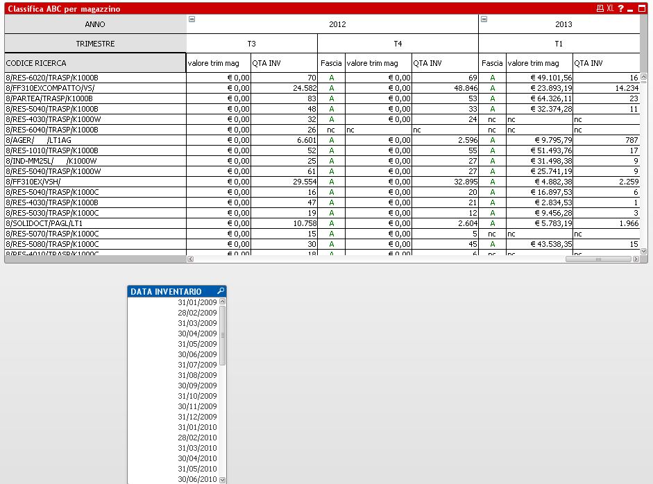Select row 8/RES-5040/TRASP/K1000W
The image size is (653, 484).
95,171
